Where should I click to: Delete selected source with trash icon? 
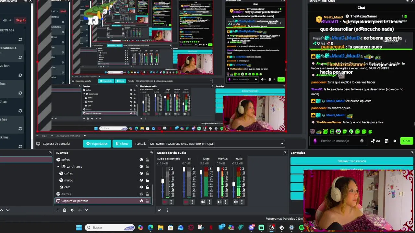click(65, 210)
